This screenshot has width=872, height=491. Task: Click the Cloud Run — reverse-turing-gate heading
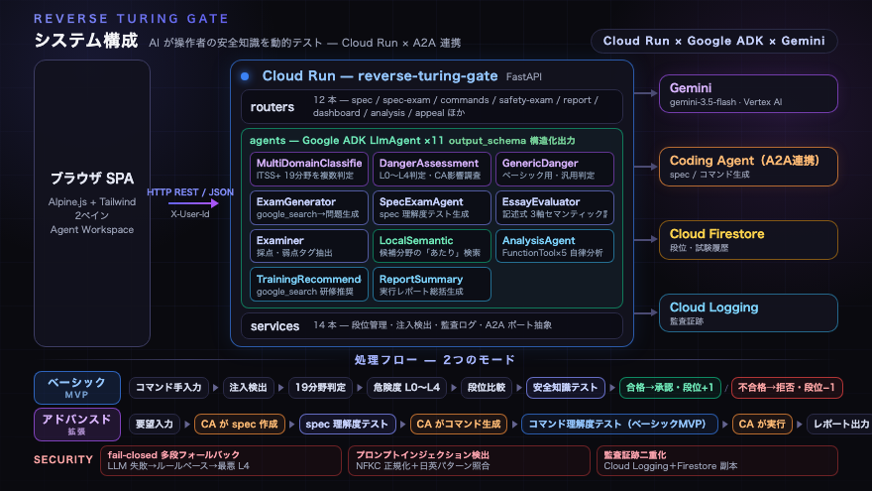click(380, 75)
